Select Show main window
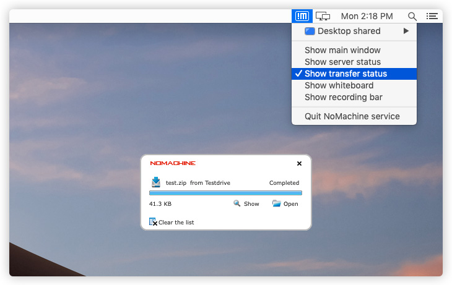The width and height of the screenshot is (452, 285). [x=342, y=50]
